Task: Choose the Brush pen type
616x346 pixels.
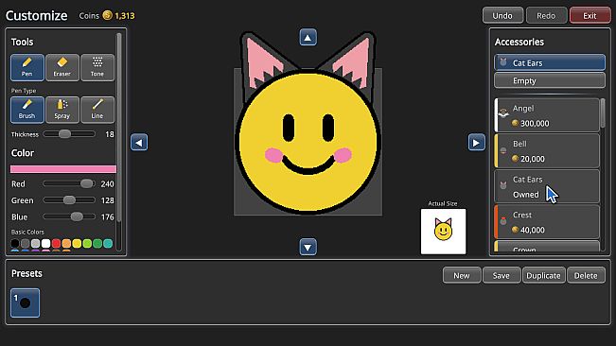Action: pyautogui.click(x=27, y=110)
